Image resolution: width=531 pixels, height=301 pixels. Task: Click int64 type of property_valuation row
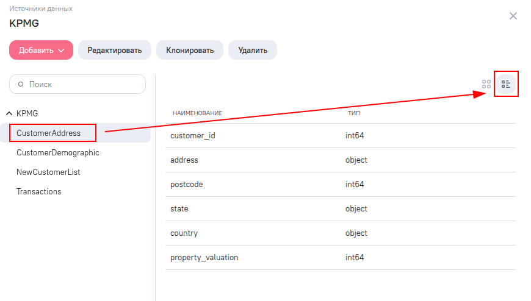pyautogui.click(x=355, y=257)
